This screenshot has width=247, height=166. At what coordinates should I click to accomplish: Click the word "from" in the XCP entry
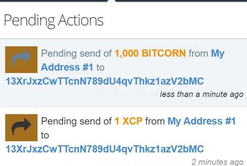tap(155, 121)
